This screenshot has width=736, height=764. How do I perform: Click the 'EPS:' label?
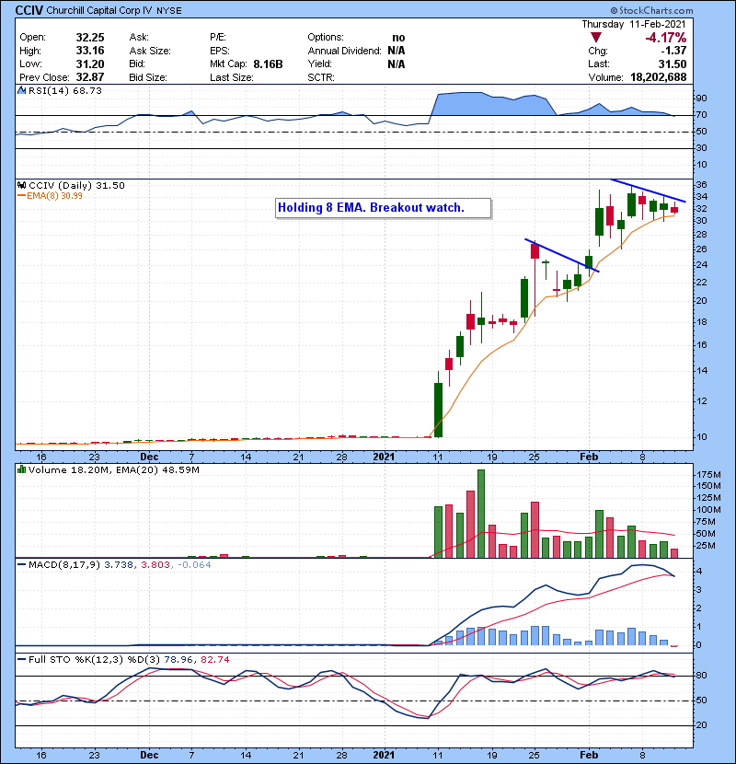pyautogui.click(x=220, y=51)
